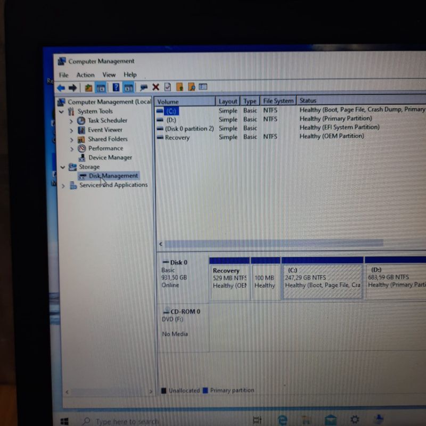Select Event Viewer in System Tools
The image size is (426, 426).
pos(105,130)
